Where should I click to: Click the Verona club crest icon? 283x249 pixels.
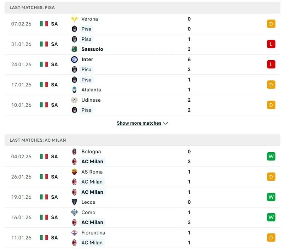74,19
